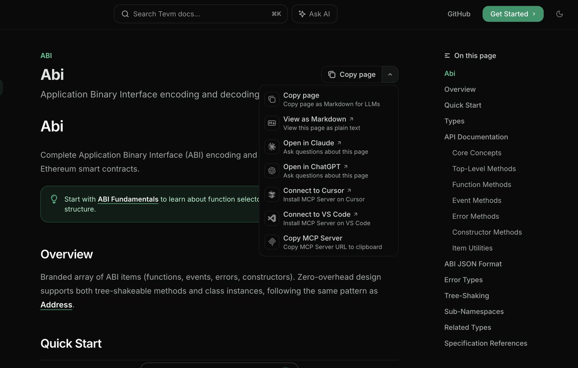Click the Overview section heading
The height and width of the screenshot is (368, 578).
point(66,254)
